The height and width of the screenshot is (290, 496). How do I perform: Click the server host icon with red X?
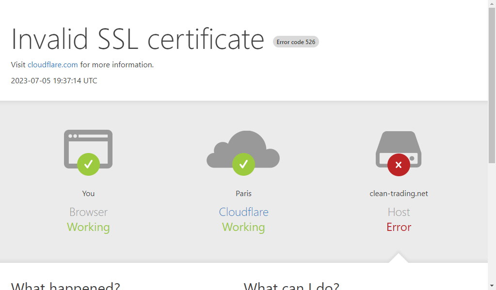coord(399,153)
